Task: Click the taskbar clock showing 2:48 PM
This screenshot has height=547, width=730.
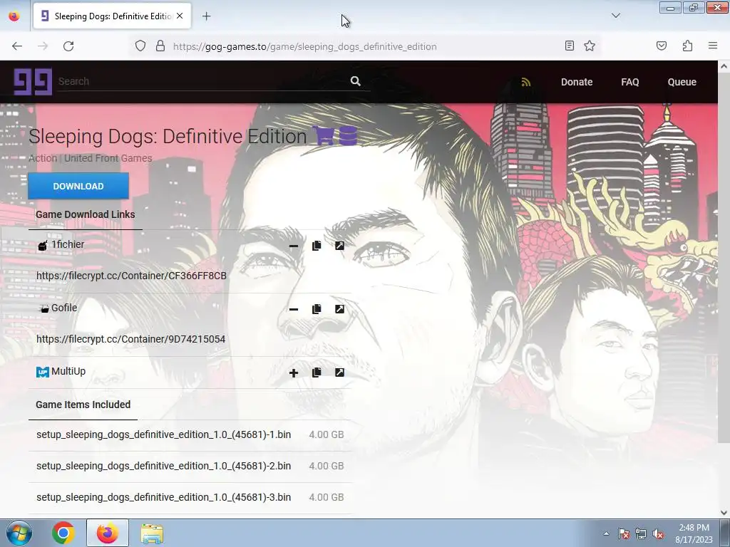Action: point(694,533)
